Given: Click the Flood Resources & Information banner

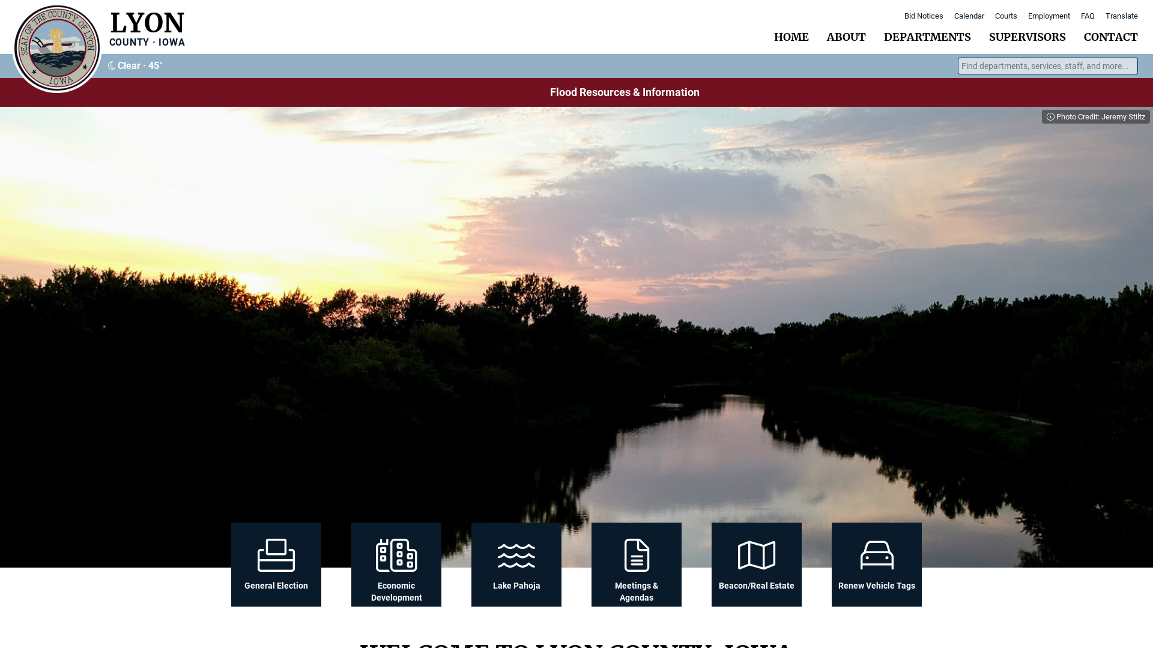Looking at the screenshot, I should pos(625,92).
